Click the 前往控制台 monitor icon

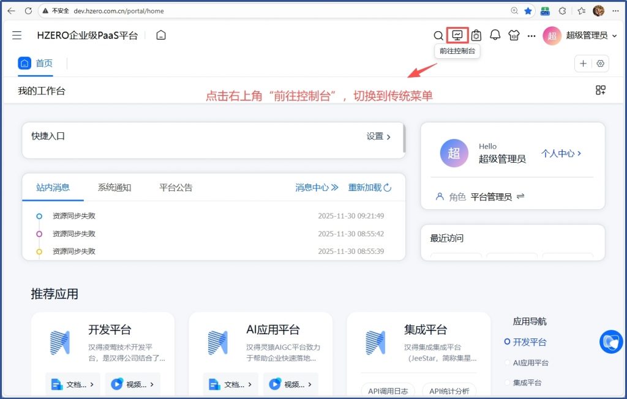click(457, 35)
